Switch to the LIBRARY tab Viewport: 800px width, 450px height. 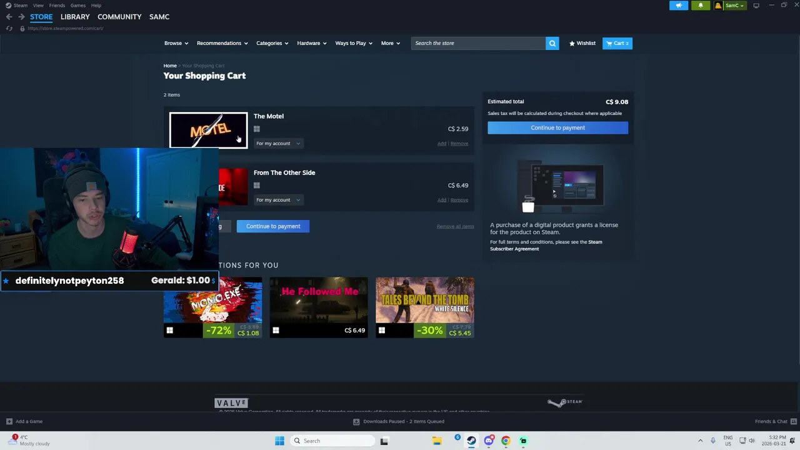point(75,17)
